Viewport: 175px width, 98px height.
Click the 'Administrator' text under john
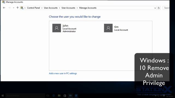point(69,31)
